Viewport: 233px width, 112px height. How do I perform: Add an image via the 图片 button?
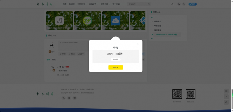click(x=81, y=54)
